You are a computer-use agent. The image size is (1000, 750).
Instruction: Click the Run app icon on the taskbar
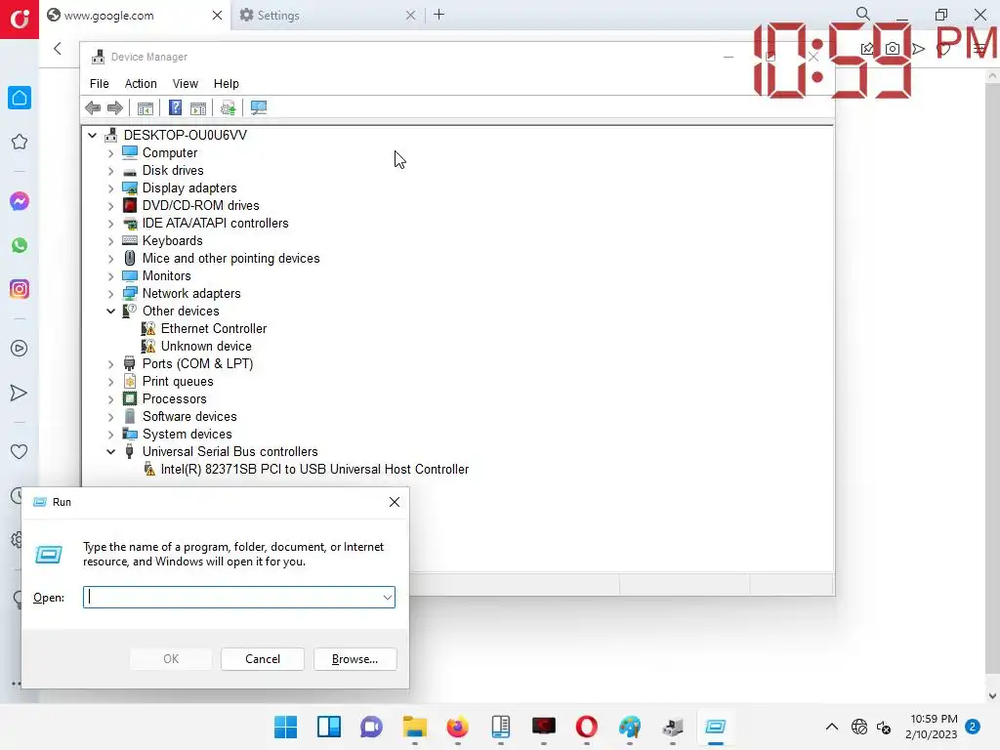click(716, 727)
